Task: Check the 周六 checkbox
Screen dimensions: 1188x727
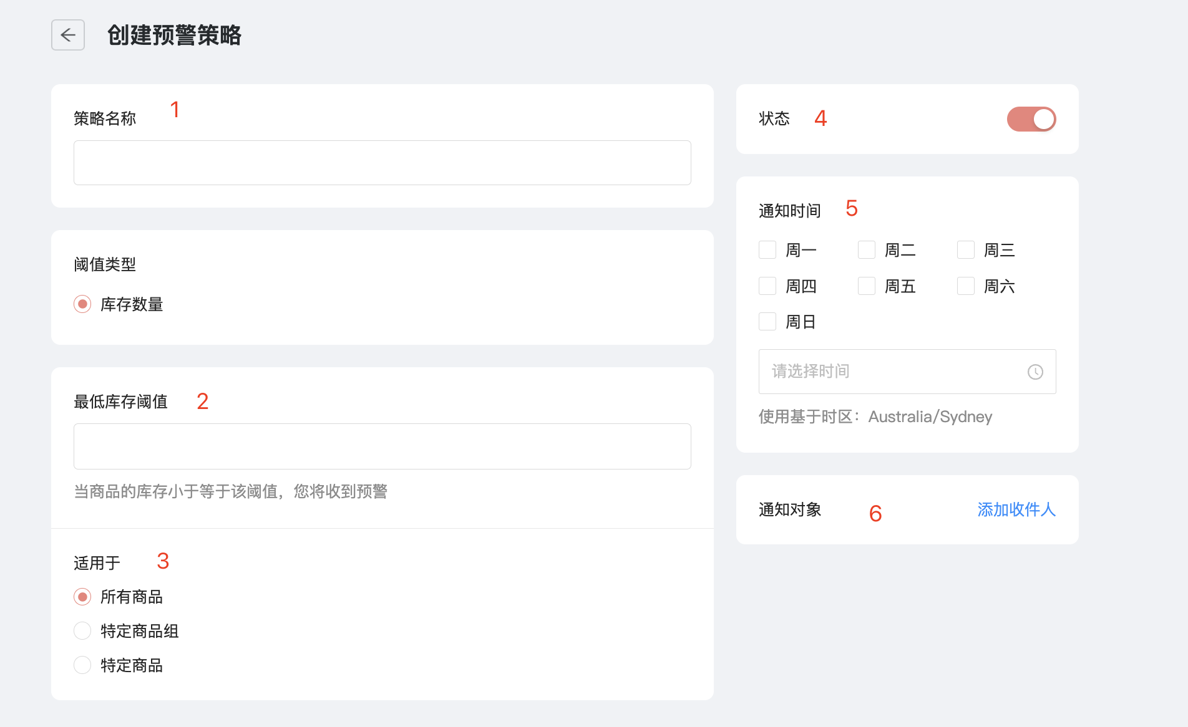Action: [x=966, y=286]
